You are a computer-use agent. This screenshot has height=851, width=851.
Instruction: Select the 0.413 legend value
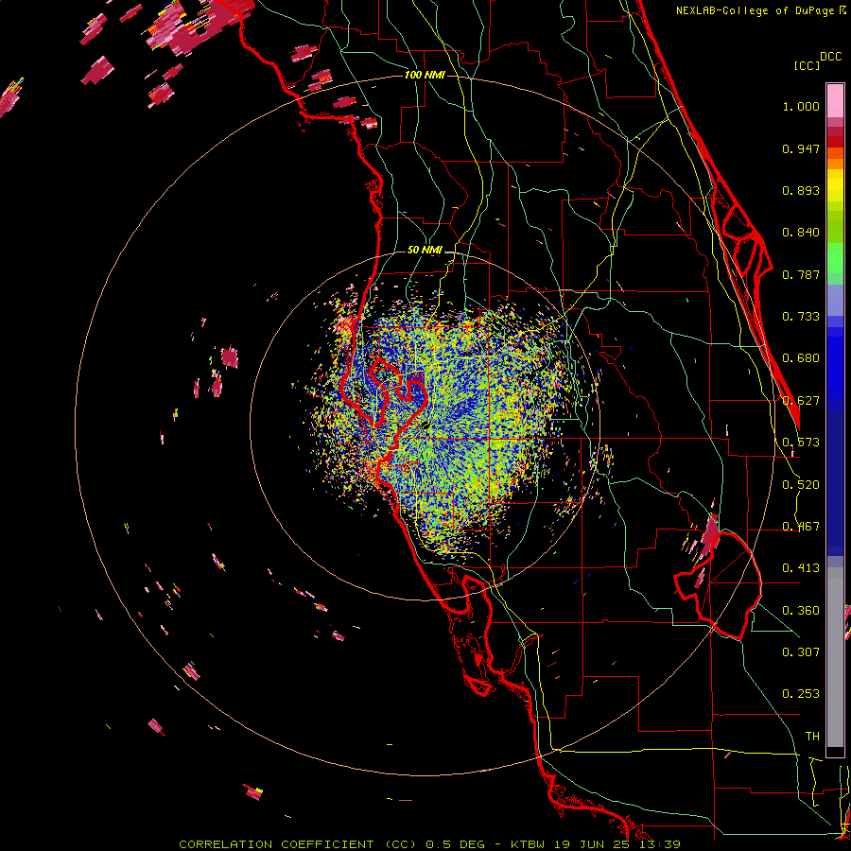(801, 568)
